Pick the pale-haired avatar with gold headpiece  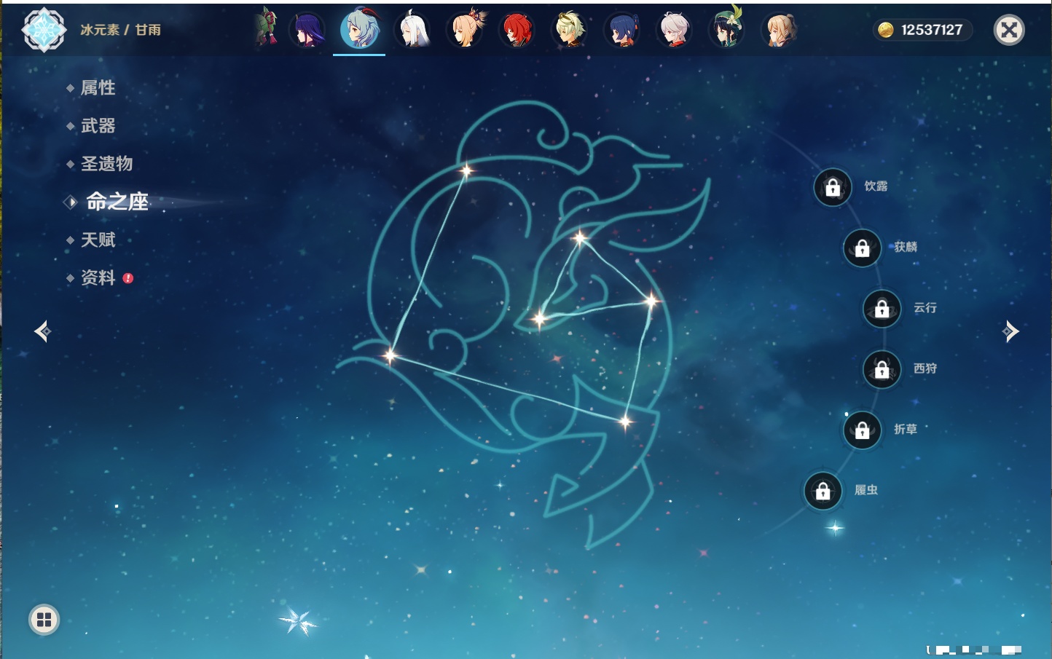coord(570,30)
